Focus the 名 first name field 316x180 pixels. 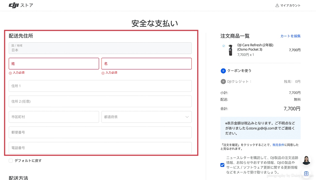147,64
